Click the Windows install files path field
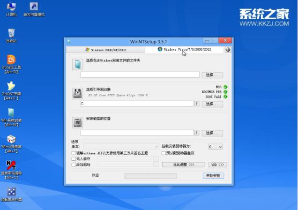The image size is (298, 210). tap(140, 75)
